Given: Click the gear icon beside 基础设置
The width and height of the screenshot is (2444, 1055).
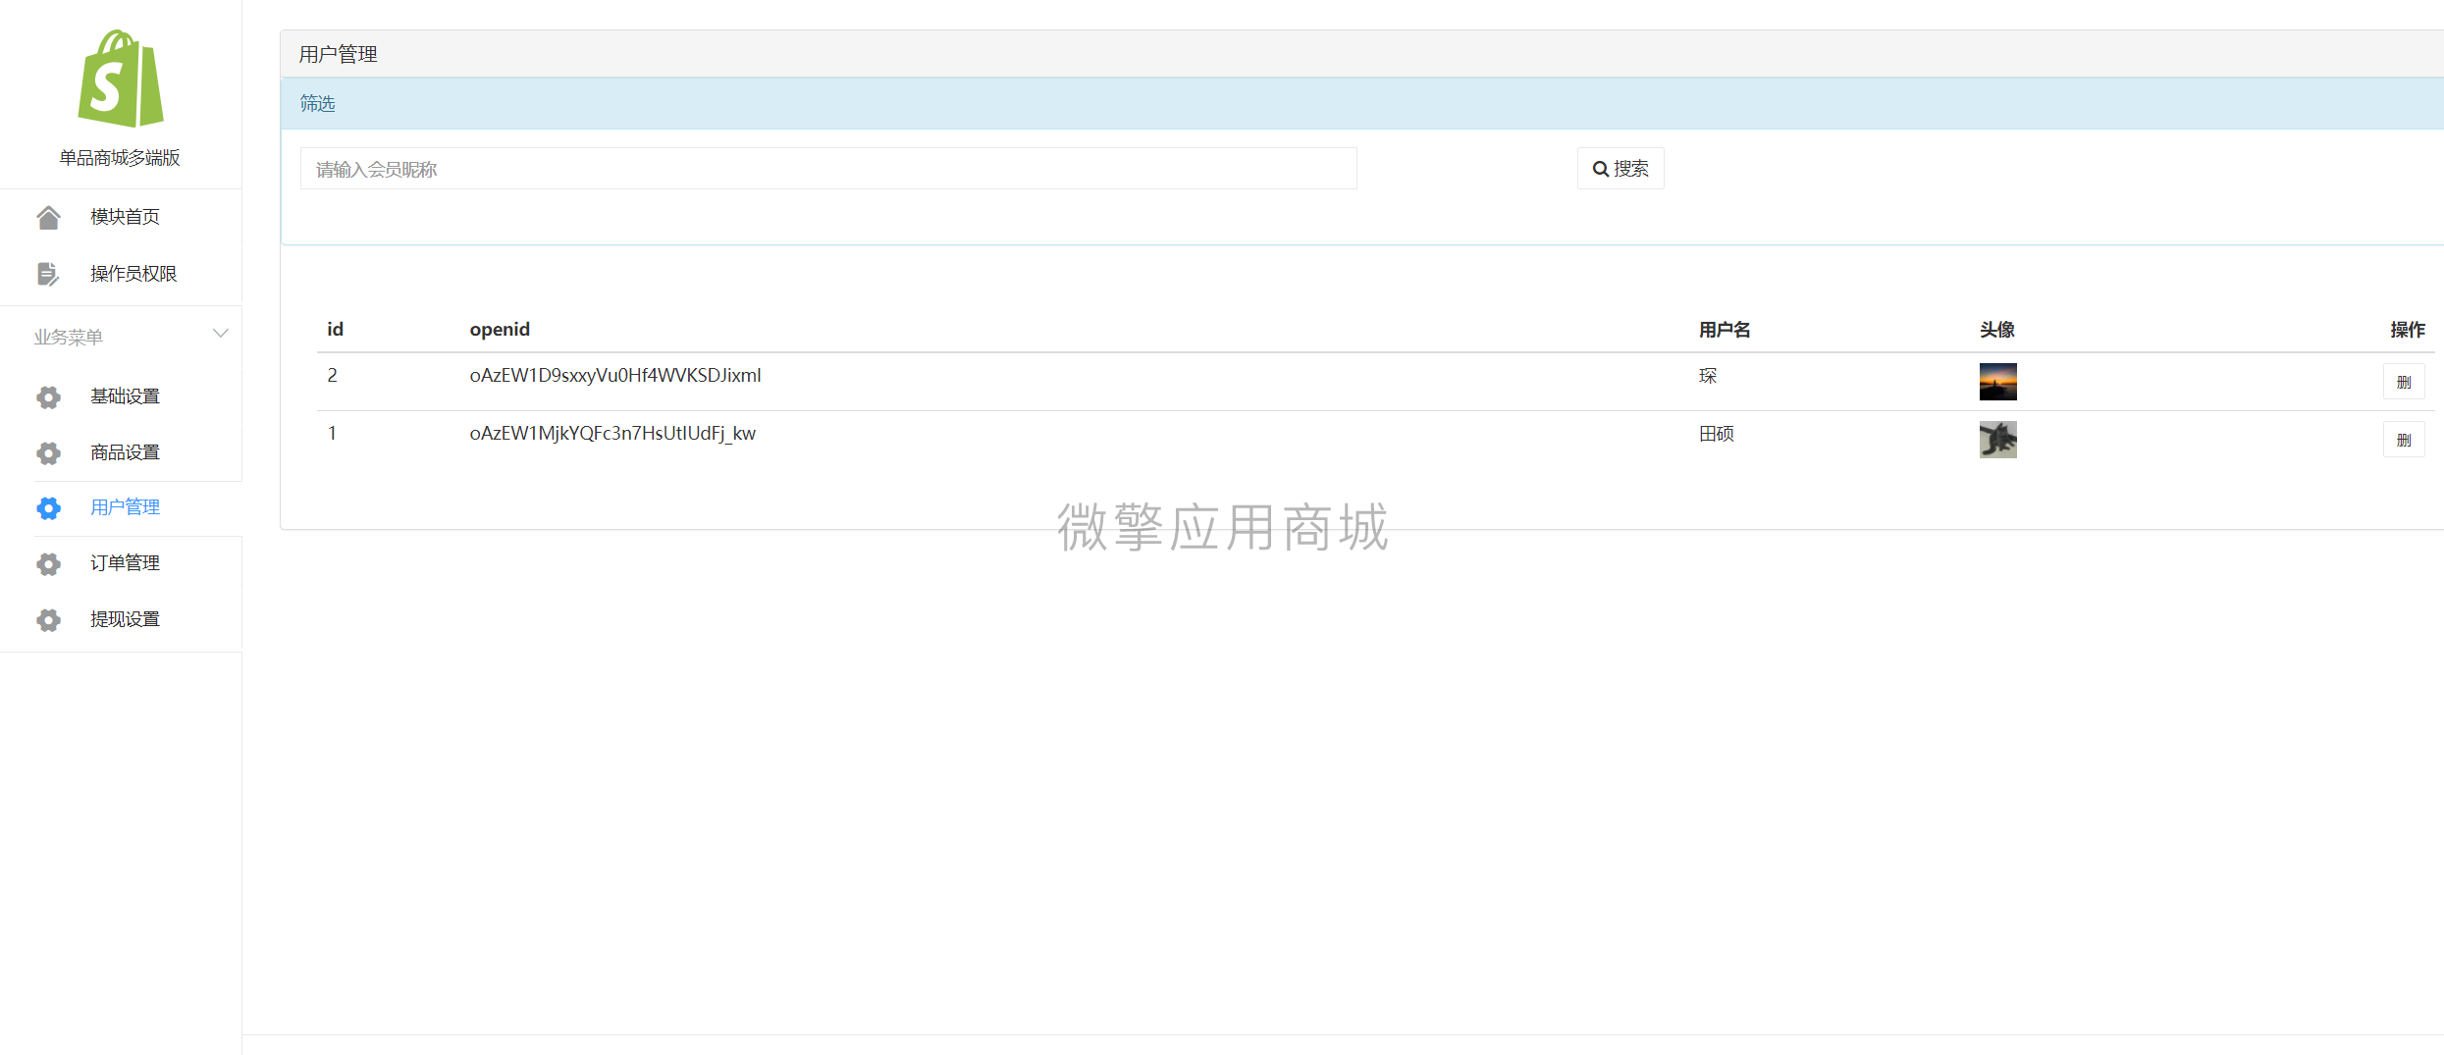Looking at the screenshot, I should [48, 396].
